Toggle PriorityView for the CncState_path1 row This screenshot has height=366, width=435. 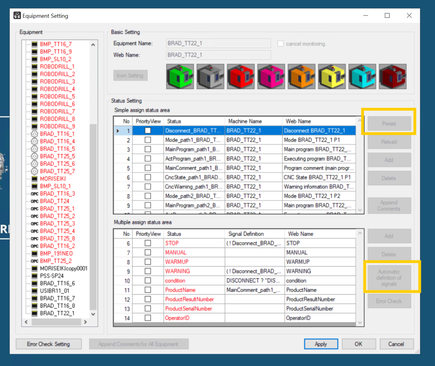[x=148, y=177]
